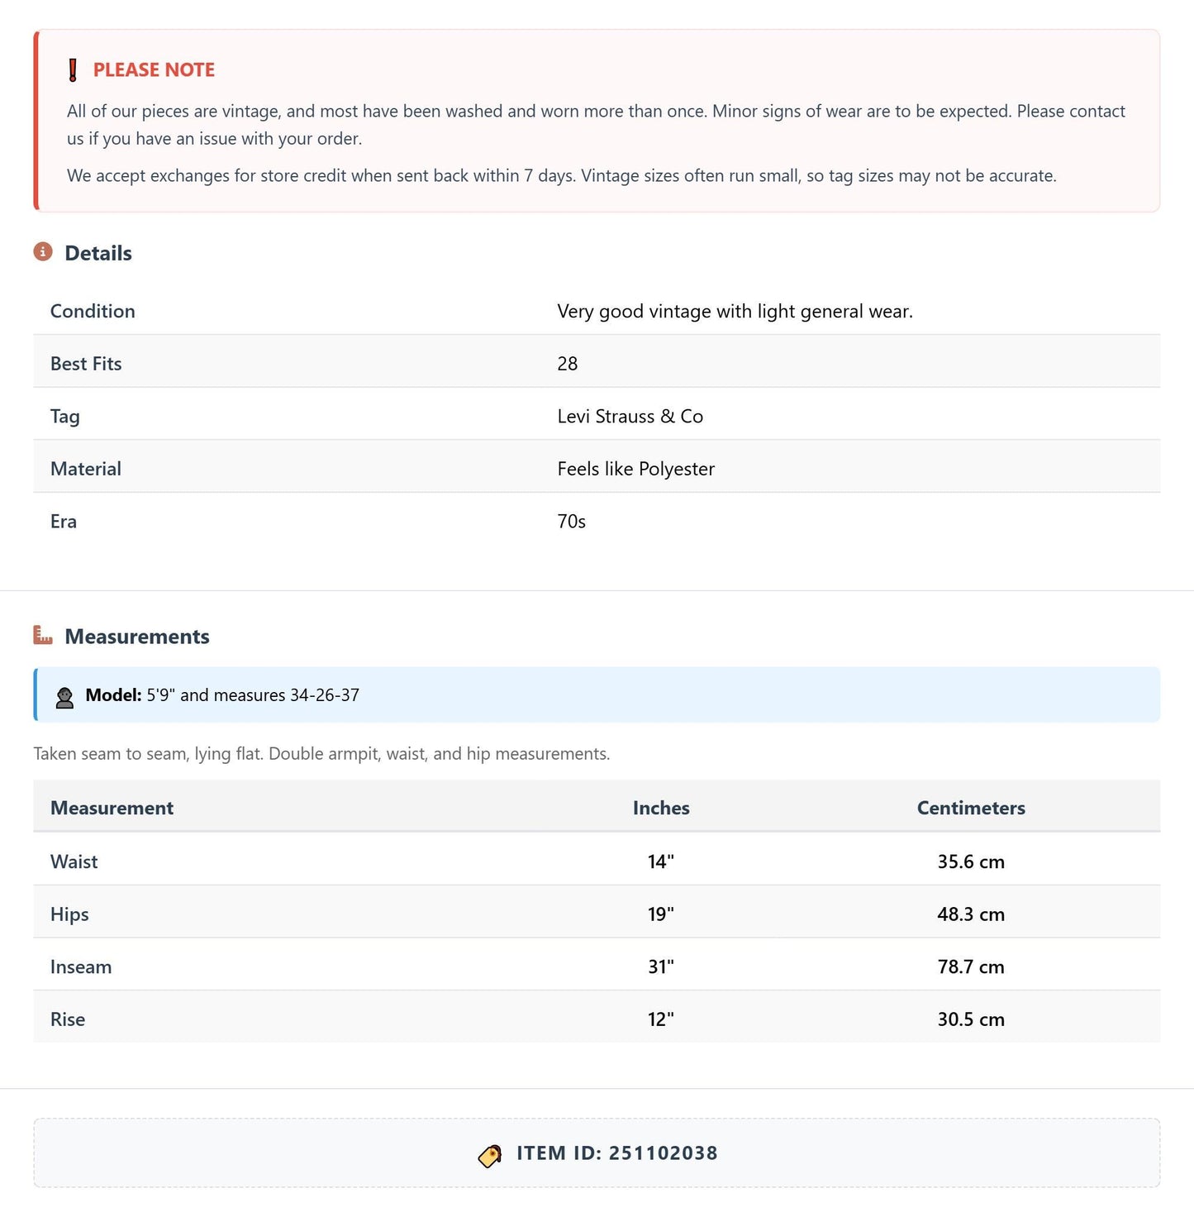This screenshot has height=1217, width=1194.
Task: Click the Details info circle icon
Action: click(x=43, y=251)
